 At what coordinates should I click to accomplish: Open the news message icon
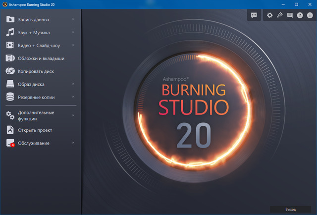[x=290, y=15]
